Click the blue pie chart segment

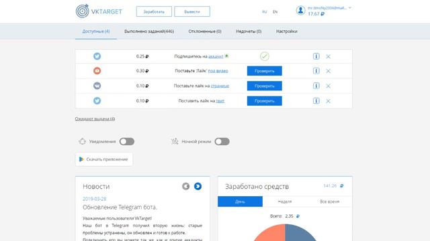tap(300, 233)
